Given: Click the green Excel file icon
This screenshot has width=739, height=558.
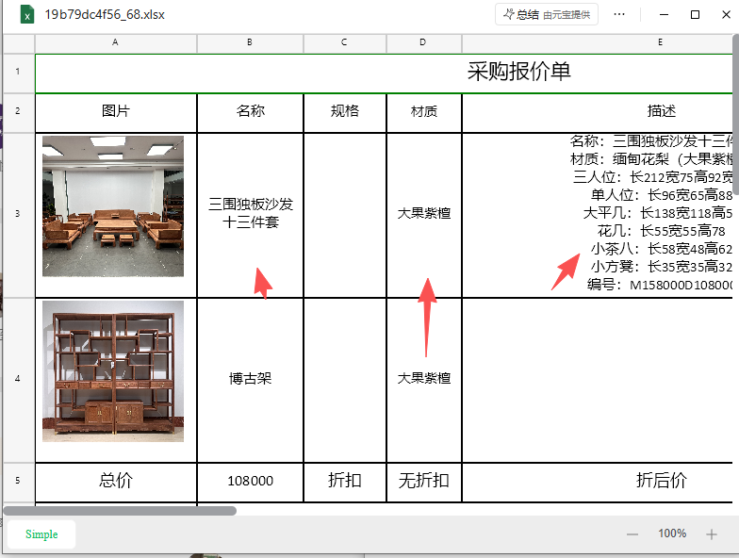Looking at the screenshot, I should coord(27,15).
